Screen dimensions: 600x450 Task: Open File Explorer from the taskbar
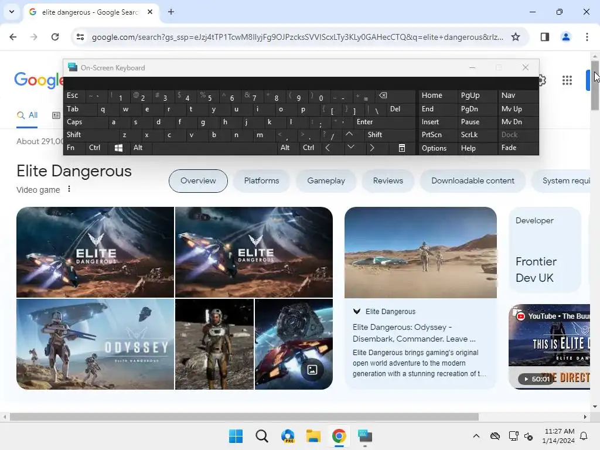tap(313, 436)
